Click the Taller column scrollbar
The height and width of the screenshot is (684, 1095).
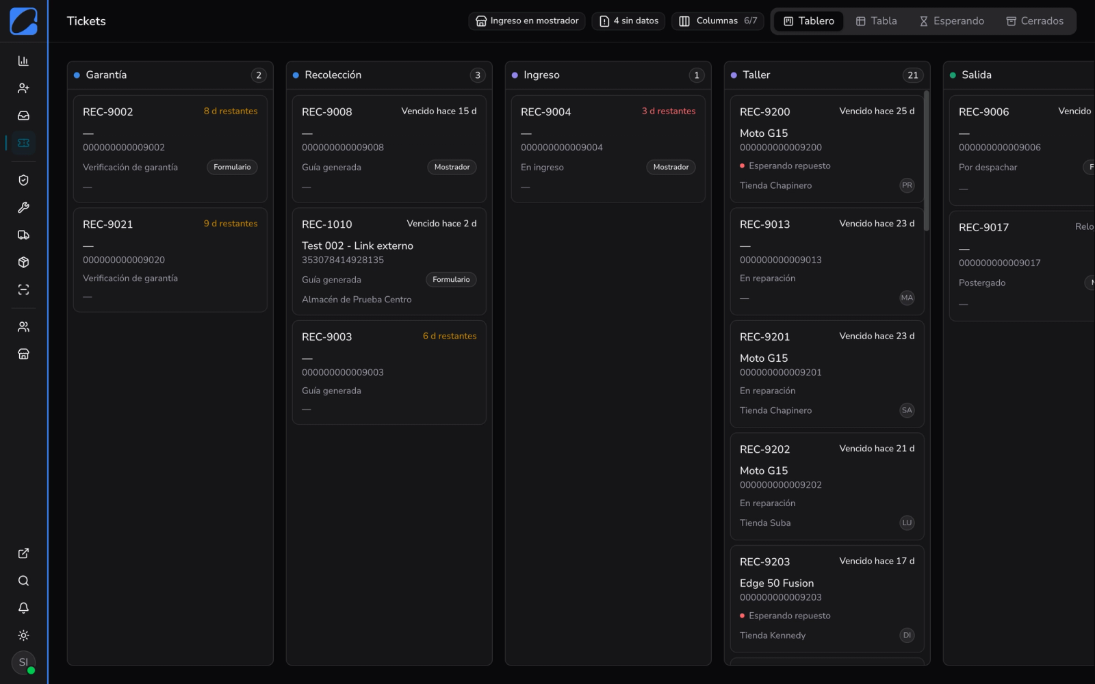927,161
